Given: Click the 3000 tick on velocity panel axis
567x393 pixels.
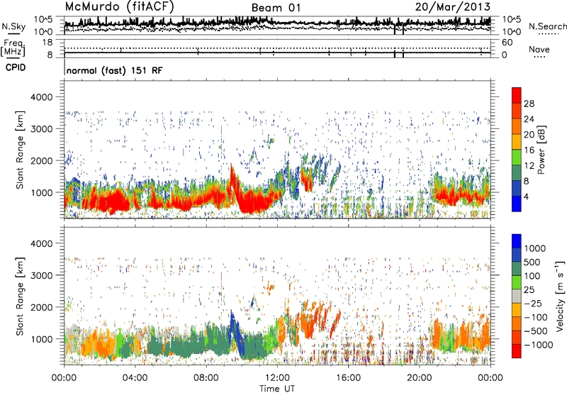Looking at the screenshot, I should tap(42, 275).
